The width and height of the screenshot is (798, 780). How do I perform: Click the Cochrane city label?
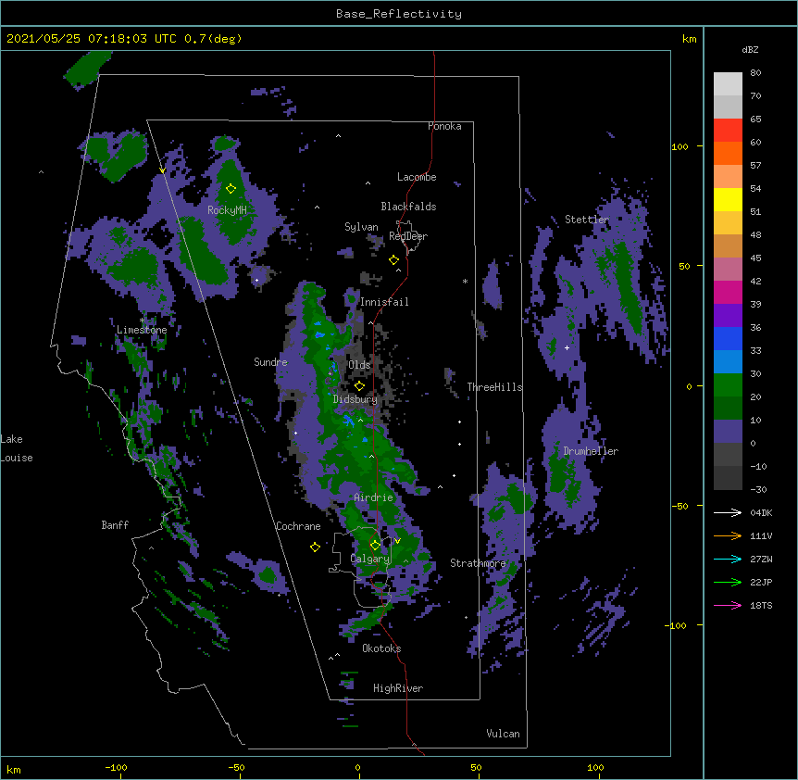click(298, 526)
